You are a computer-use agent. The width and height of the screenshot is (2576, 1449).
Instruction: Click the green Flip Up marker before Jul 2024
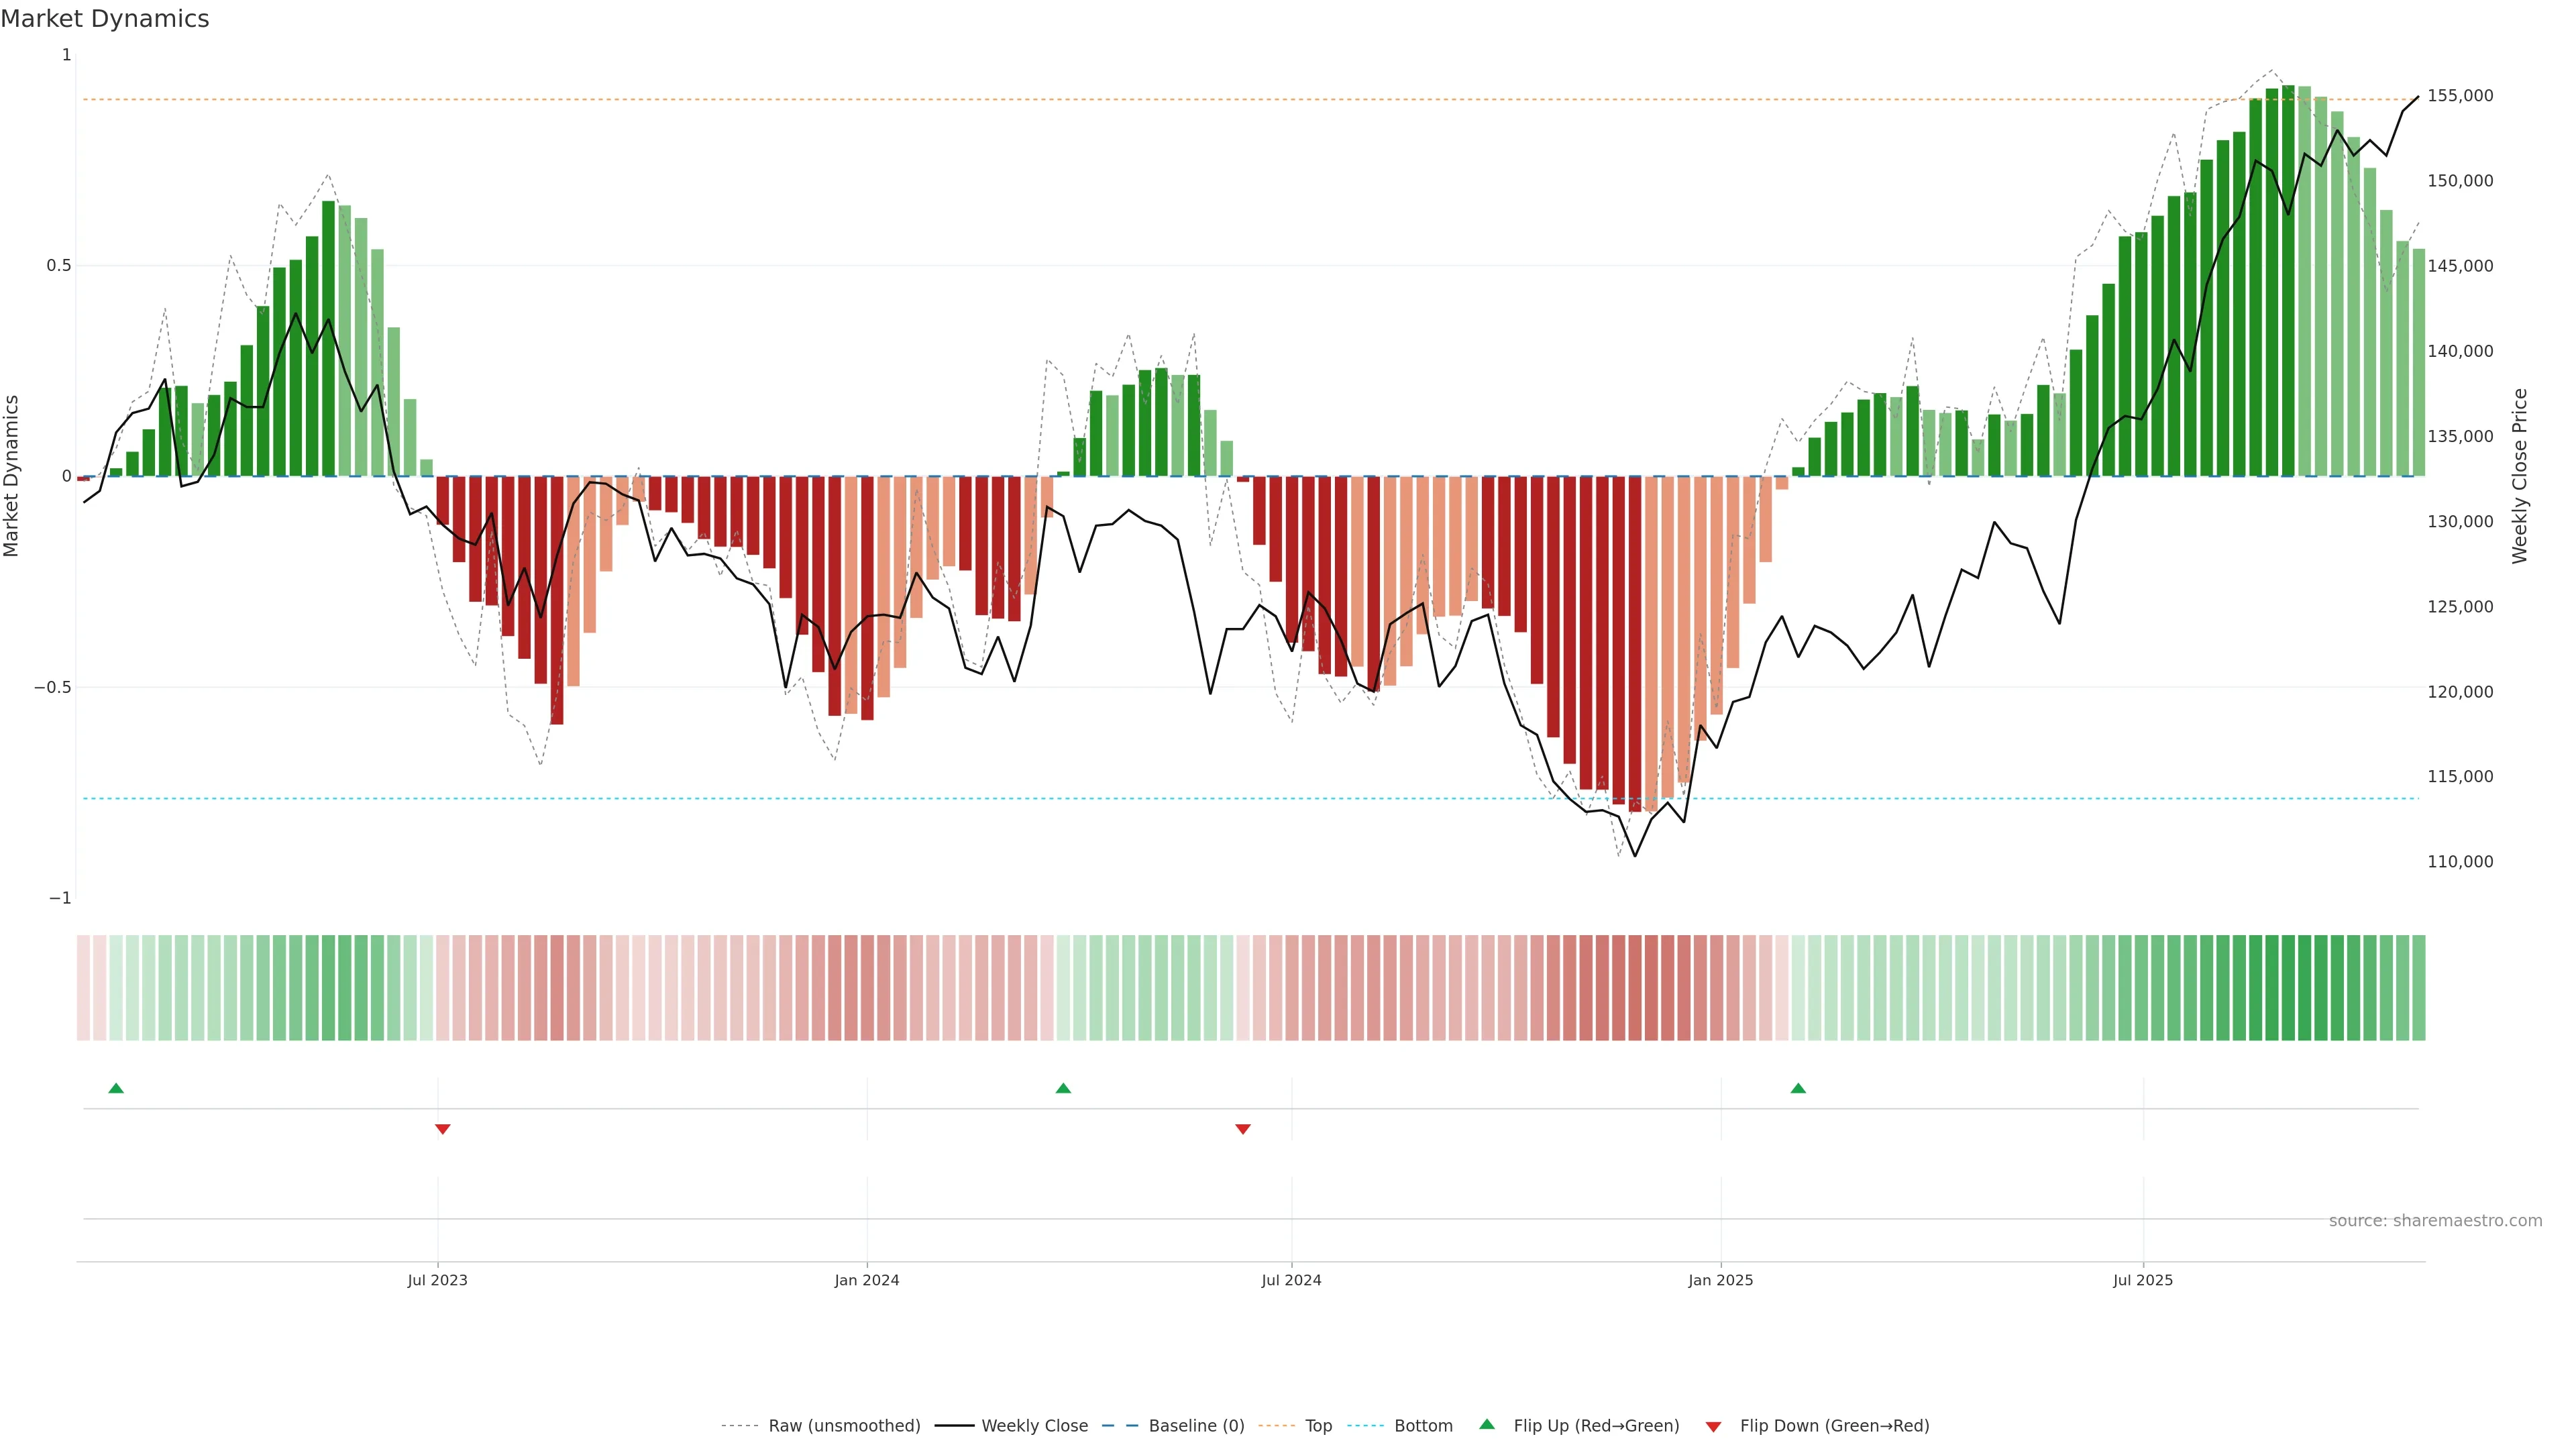pyautogui.click(x=1063, y=1088)
